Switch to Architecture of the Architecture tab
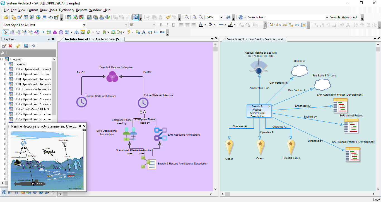The height and width of the screenshot is (202, 381). [x=93, y=39]
